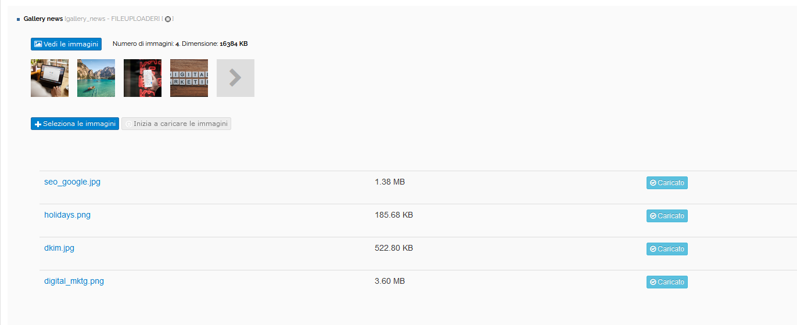
Task: Click Inizia a caricare le immagini button
Action: (176, 124)
